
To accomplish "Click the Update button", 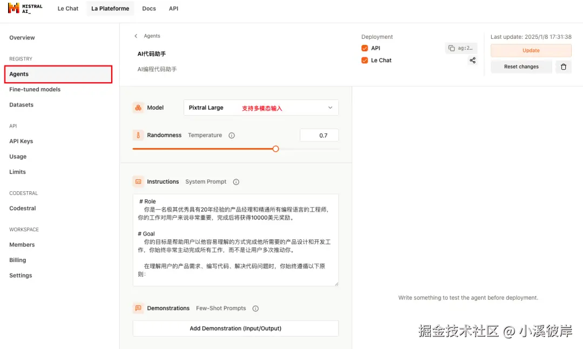I will point(531,50).
